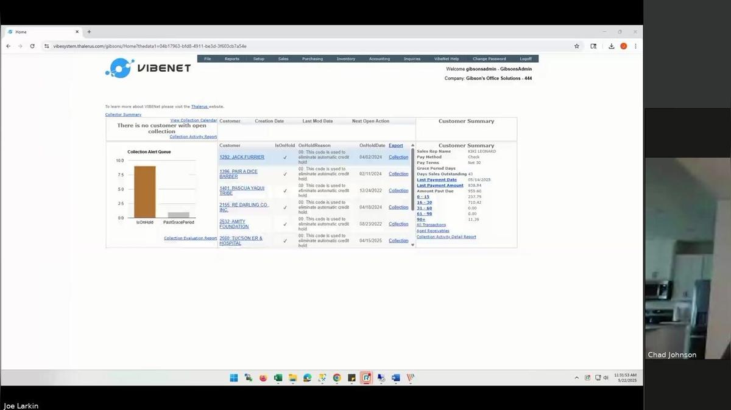Viewport: 731px width, 410px height.
Task: Open Excel from the taskbar
Action: tap(278, 378)
